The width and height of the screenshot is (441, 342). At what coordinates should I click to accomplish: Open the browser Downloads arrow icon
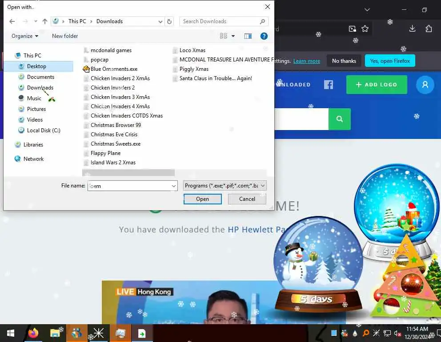[x=412, y=28]
